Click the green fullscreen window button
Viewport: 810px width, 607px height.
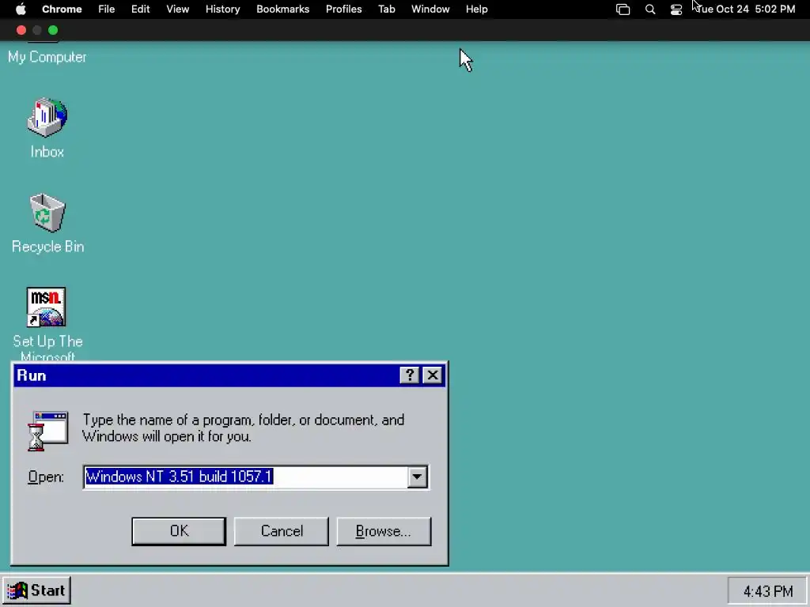(x=53, y=31)
